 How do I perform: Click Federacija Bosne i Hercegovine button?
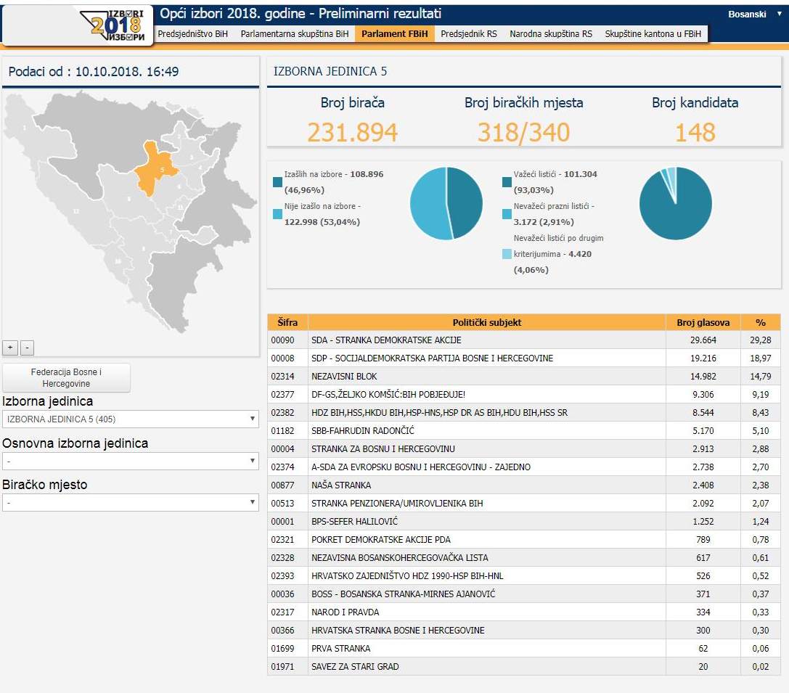click(66, 377)
